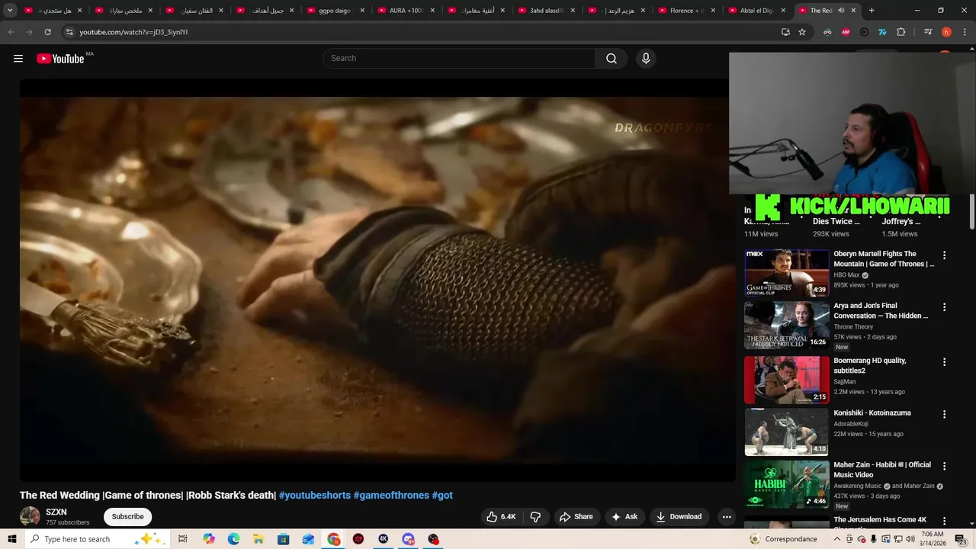This screenshot has width=976, height=549.
Task: Open the Extensions puzzle menu
Action: (x=901, y=32)
